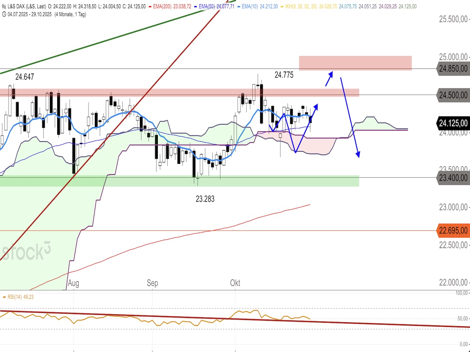Click the current price tag 24.125,00
470x352 pixels.
(x=453, y=123)
